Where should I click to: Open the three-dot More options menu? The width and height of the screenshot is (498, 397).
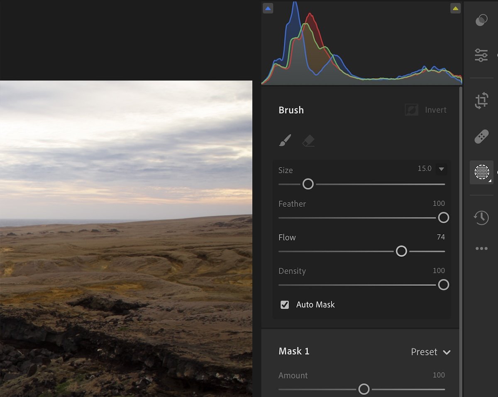(x=481, y=248)
